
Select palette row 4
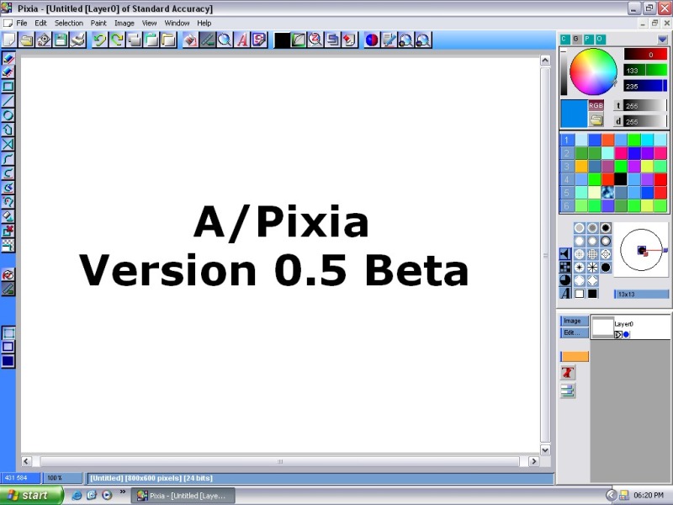[x=566, y=179]
